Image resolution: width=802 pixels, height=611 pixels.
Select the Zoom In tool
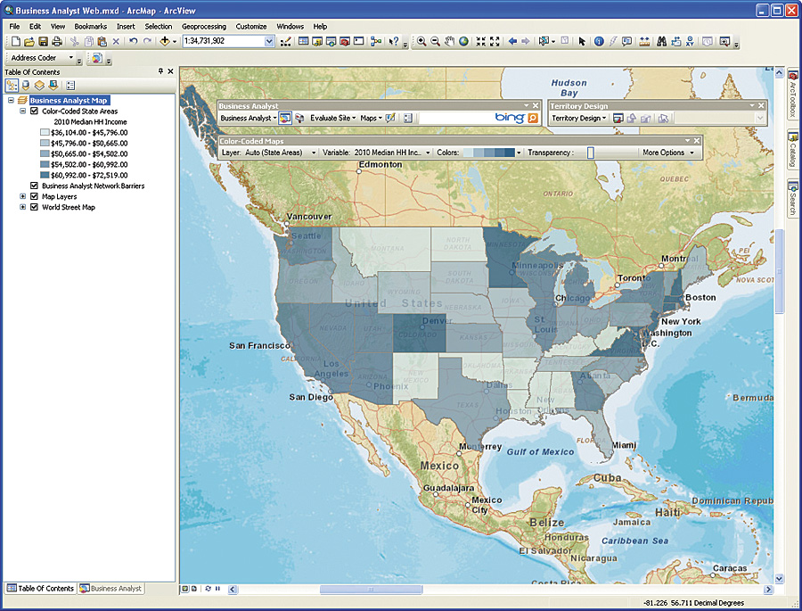421,41
